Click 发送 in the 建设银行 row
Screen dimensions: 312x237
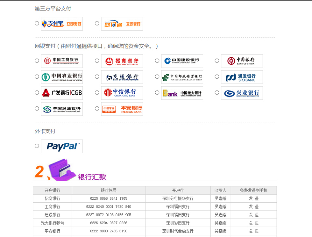pyautogui.click(x=253, y=215)
